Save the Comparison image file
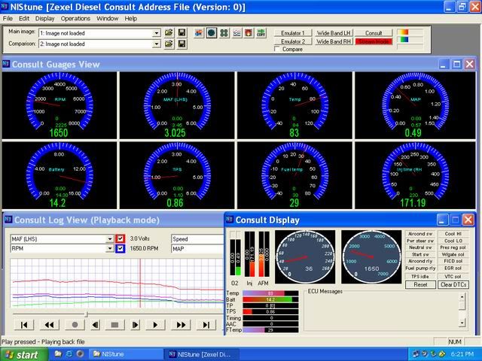 point(182,44)
